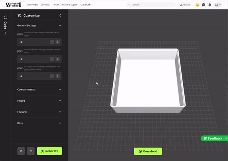The width and height of the screenshot is (228, 161).
Task: Collapse the Customize panel
Action: [60, 15]
